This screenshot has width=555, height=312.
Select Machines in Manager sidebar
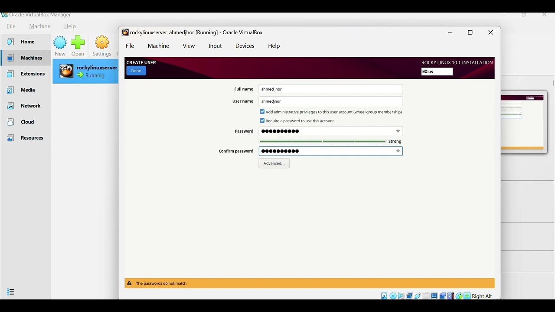click(25, 58)
